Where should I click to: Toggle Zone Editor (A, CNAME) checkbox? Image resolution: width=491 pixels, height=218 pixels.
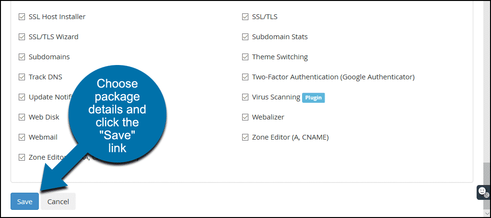(x=245, y=137)
